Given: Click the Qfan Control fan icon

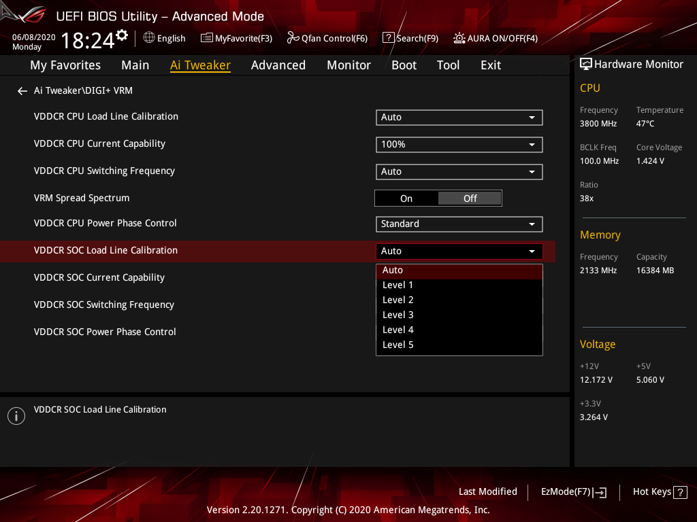Looking at the screenshot, I should [293, 38].
